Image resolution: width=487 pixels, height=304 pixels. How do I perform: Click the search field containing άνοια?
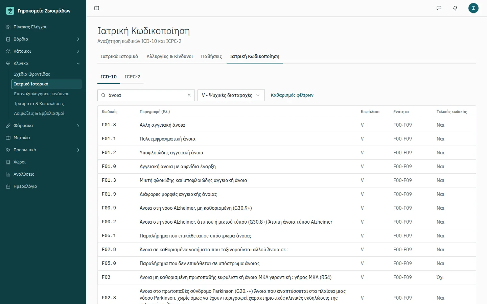(x=146, y=95)
